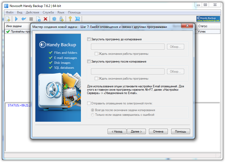
Task: Click the blue Restore arrow icon
Action: pos(24,19)
